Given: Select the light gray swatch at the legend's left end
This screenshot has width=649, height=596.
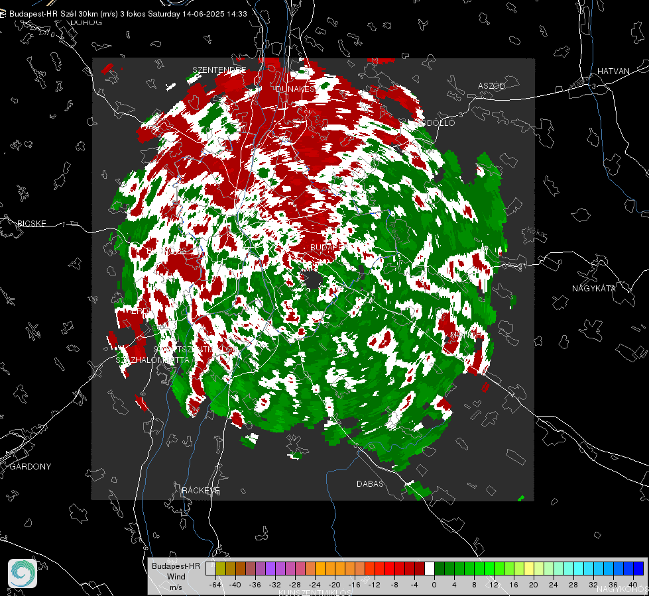Looking at the screenshot, I should 211,568.
